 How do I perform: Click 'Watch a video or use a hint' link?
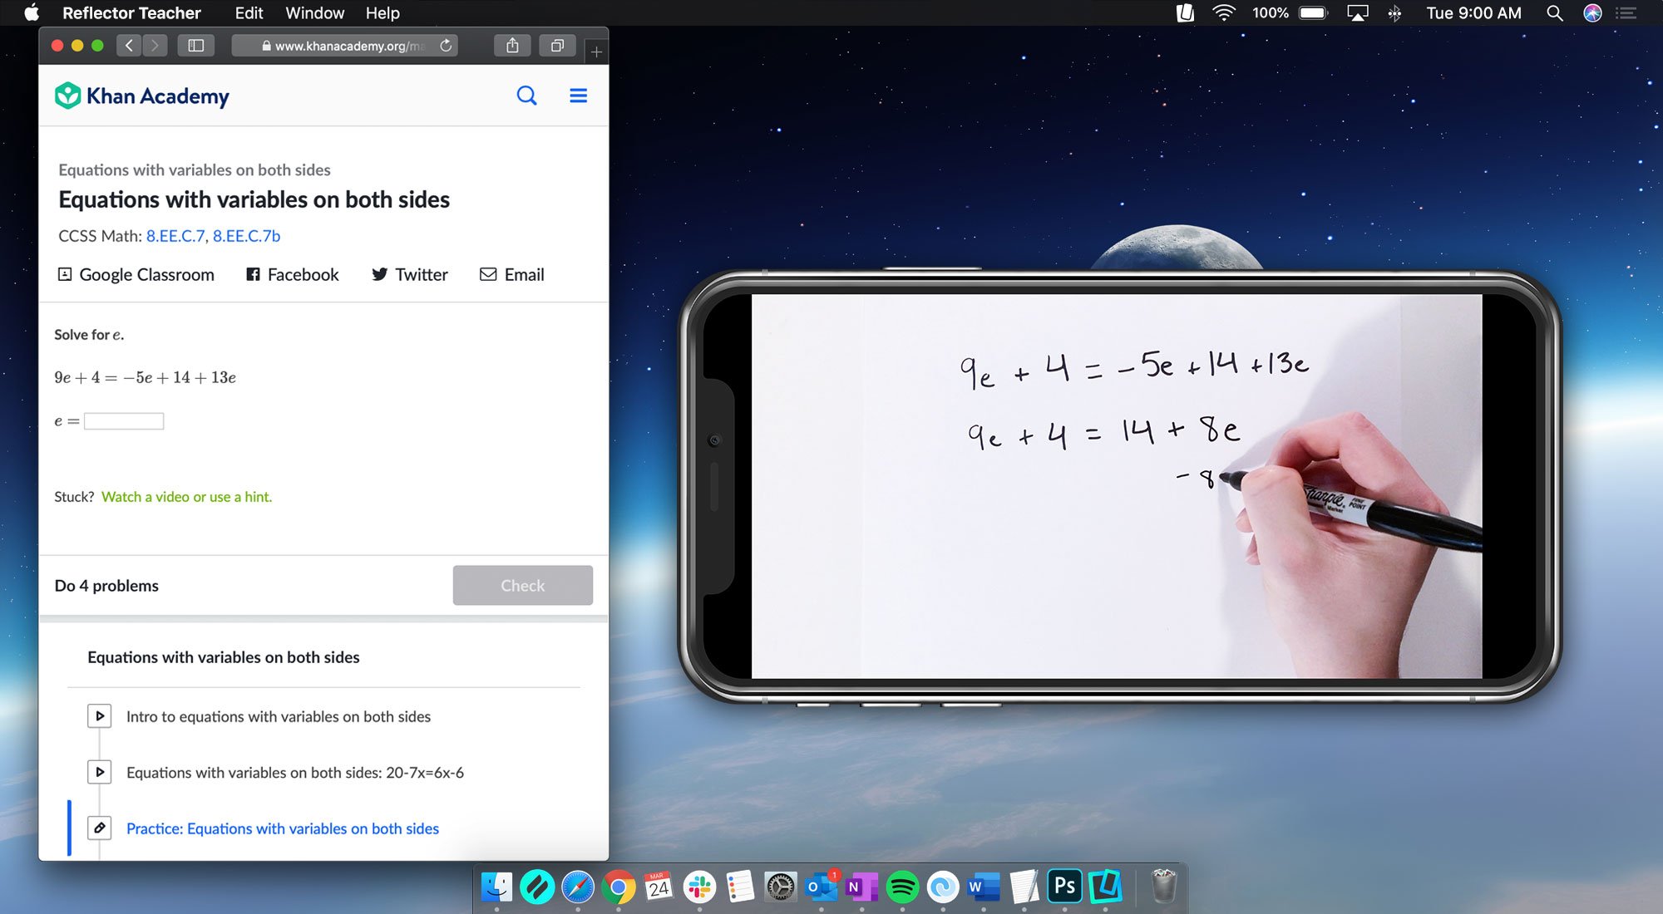pos(186,497)
